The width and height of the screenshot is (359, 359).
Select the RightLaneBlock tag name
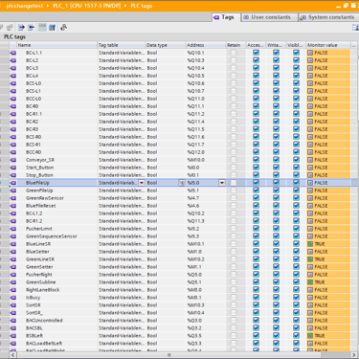tap(43, 290)
